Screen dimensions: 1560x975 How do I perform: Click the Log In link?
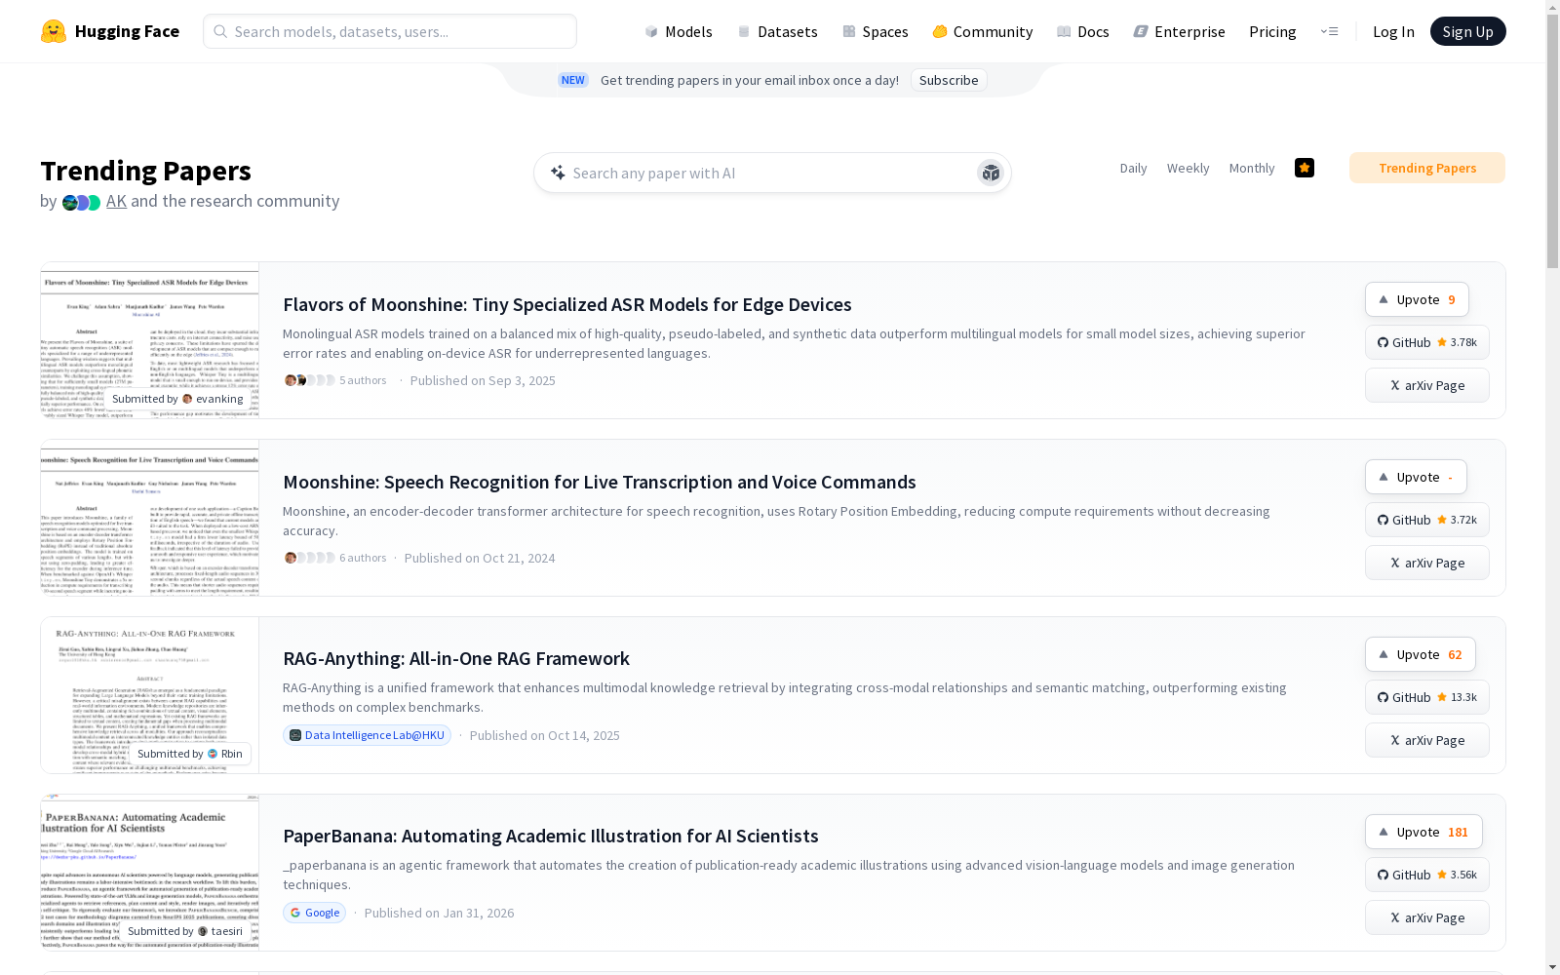pyautogui.click(x=1393, y=31)
